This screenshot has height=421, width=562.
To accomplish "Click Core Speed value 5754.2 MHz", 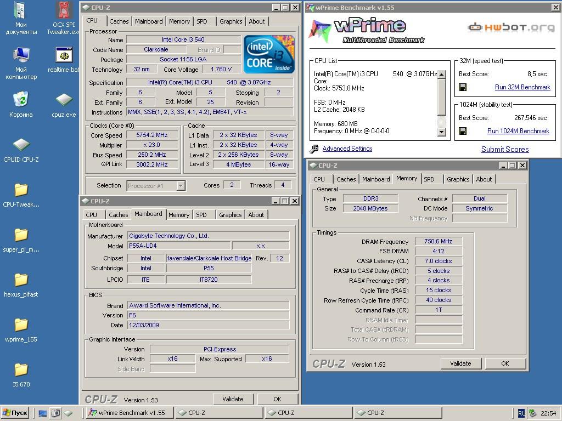I will [152, 135].
